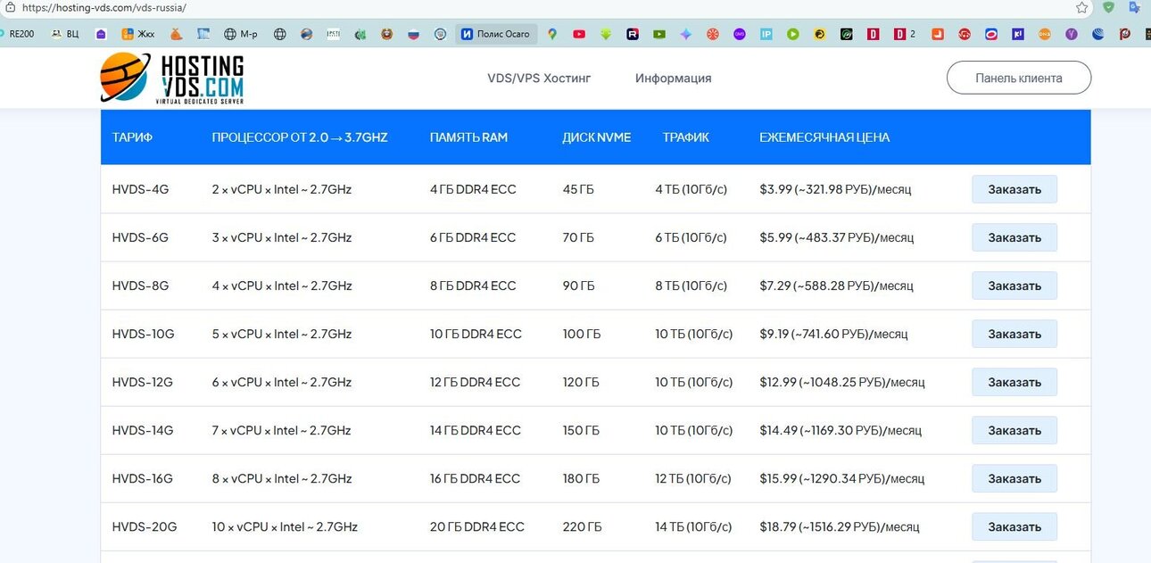
Task: Open the YouTube bookmark icon
Action: 579,34
